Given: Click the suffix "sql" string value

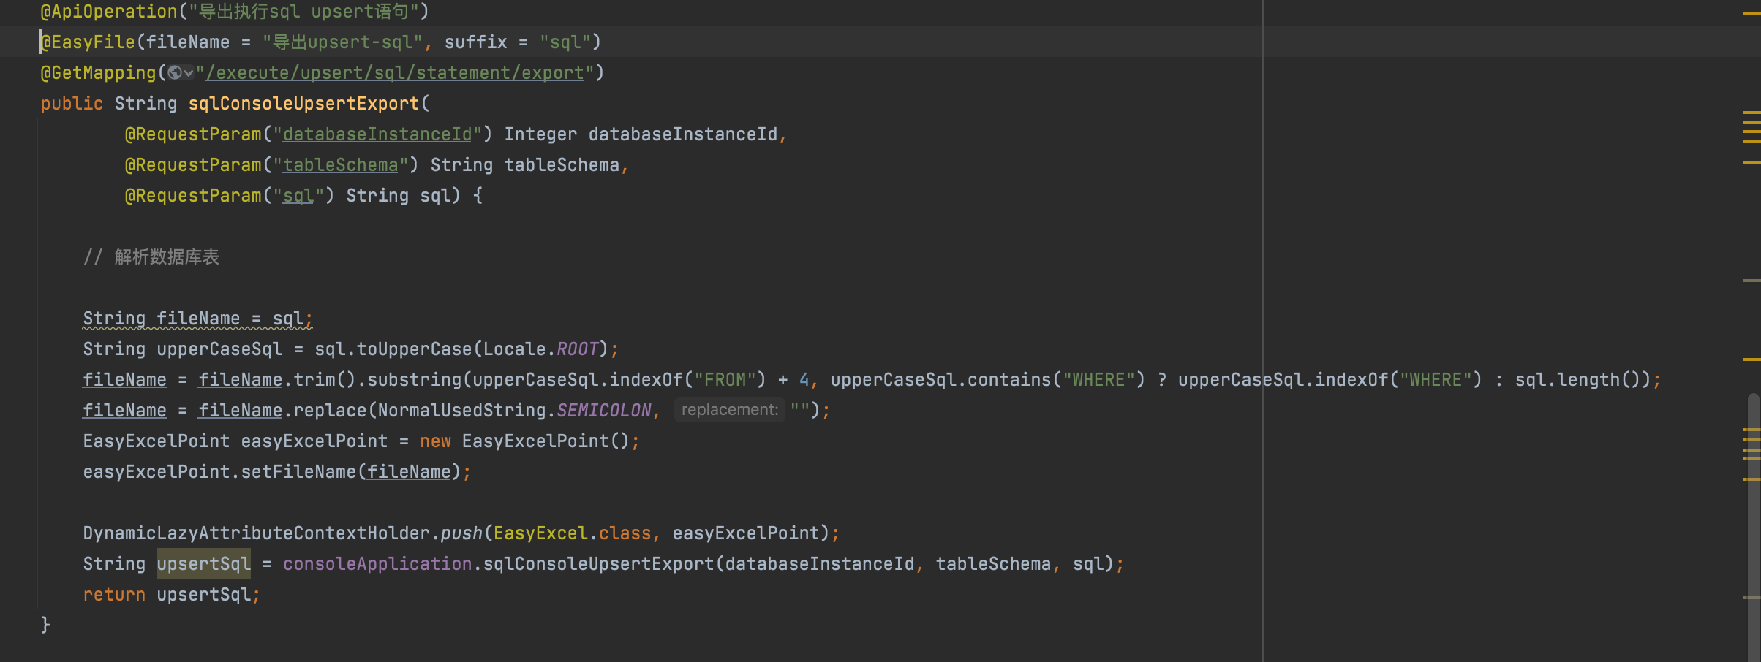Looking at the screenshot, I should click(565, 42).
